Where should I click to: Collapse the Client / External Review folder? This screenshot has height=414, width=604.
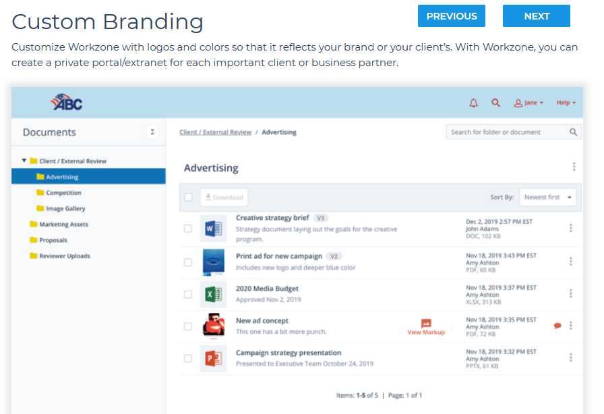(x=24, y=160)
